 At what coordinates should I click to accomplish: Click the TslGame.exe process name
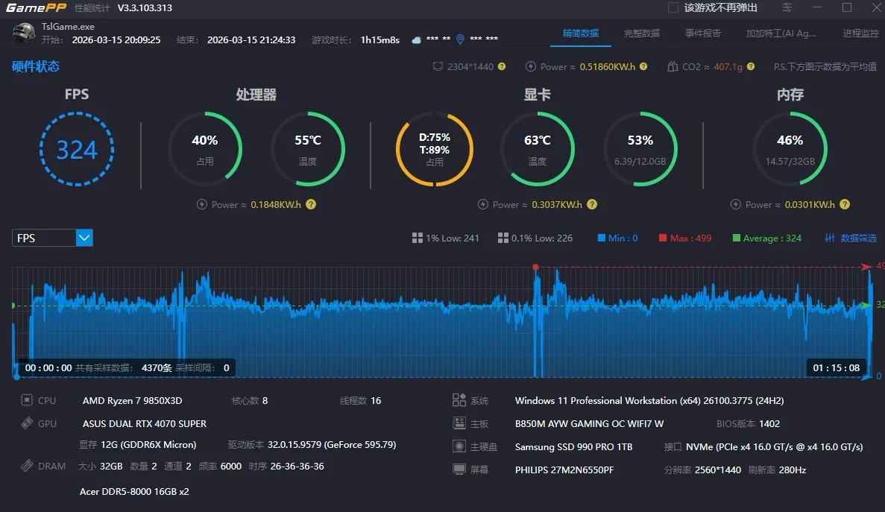pyautogui.click(x=68, y=27)
